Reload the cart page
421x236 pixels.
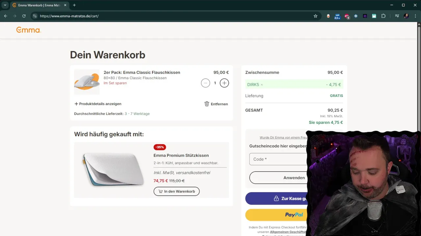[24, 16]
